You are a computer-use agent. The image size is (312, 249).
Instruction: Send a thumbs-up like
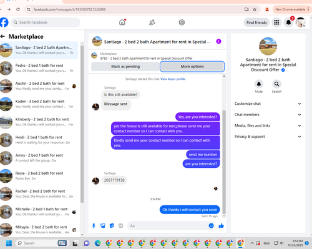pyautogui.click(x=221, y=226)
